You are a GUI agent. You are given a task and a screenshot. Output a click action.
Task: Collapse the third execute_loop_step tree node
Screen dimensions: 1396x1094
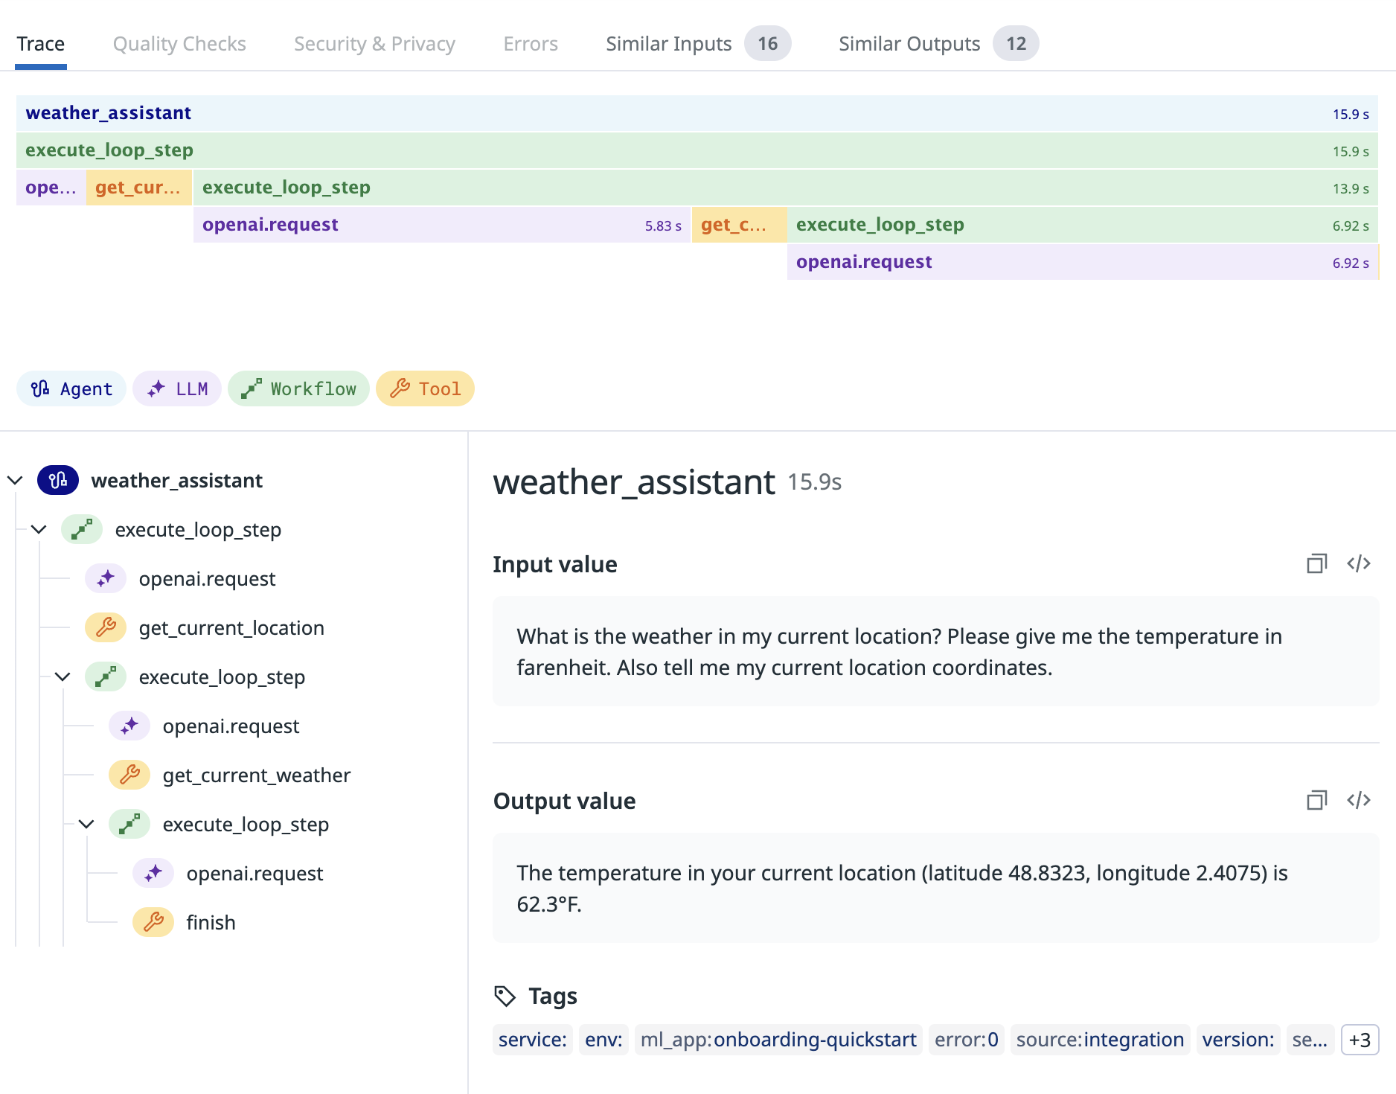tap(86, 825)
